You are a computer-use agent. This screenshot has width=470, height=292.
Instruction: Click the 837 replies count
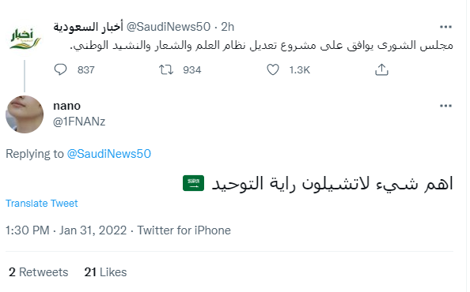point(86,70)
